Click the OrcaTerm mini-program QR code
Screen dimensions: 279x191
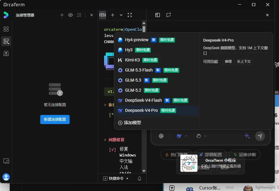point(189,163)
